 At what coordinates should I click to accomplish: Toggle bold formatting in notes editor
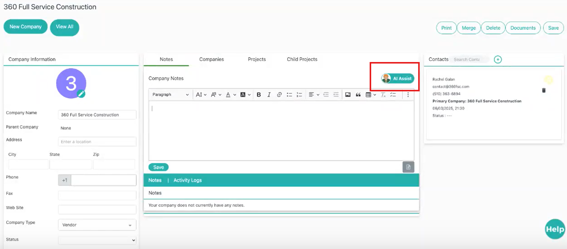[x=259, y=95]
